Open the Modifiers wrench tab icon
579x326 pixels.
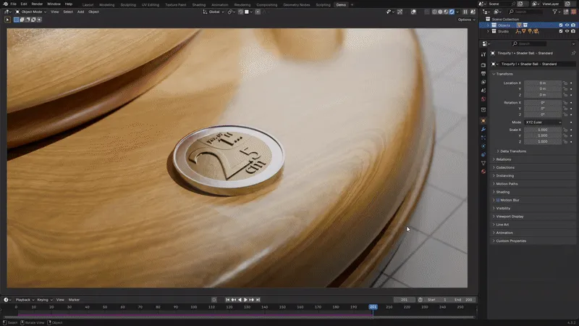[483, 130]
